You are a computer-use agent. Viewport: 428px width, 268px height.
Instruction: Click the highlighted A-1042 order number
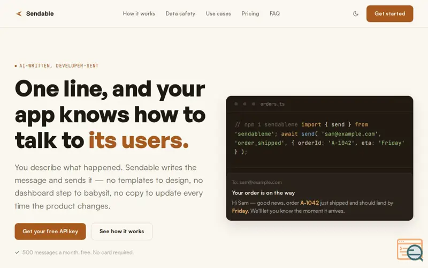[310, 203]
